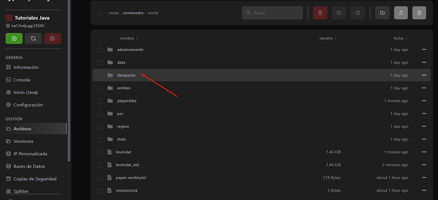Open options menu for playerdata row

tap(424, 101)
